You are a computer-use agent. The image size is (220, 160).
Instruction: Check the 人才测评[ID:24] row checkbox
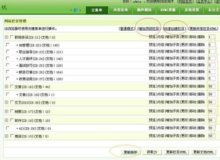tap(7, 58)
